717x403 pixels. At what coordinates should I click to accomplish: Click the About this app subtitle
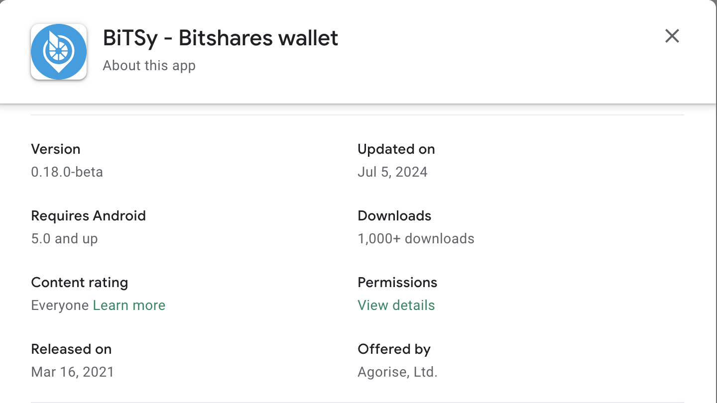[149, 66]
